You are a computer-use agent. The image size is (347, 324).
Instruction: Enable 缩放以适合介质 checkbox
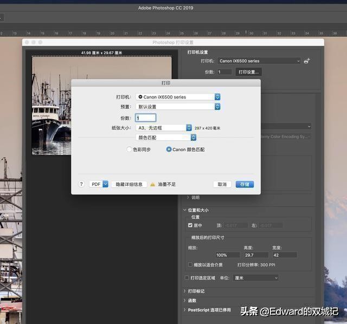[190, 265]
